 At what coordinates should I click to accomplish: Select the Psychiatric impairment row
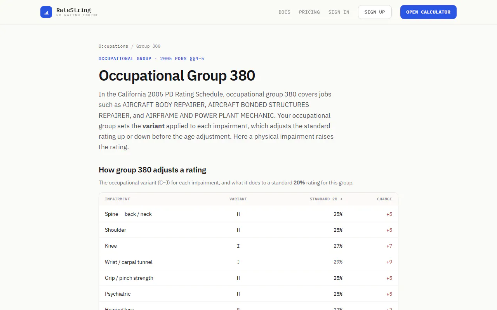pos(248,294)
